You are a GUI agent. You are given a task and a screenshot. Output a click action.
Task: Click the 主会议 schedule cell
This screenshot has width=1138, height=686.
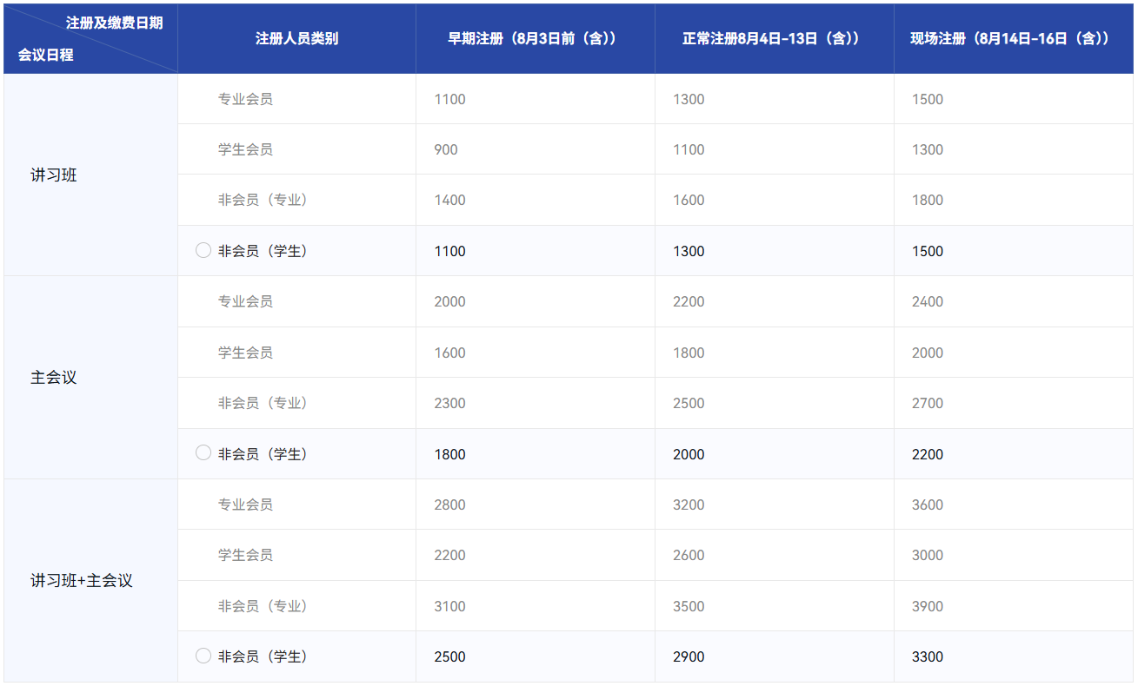point(91,378)
